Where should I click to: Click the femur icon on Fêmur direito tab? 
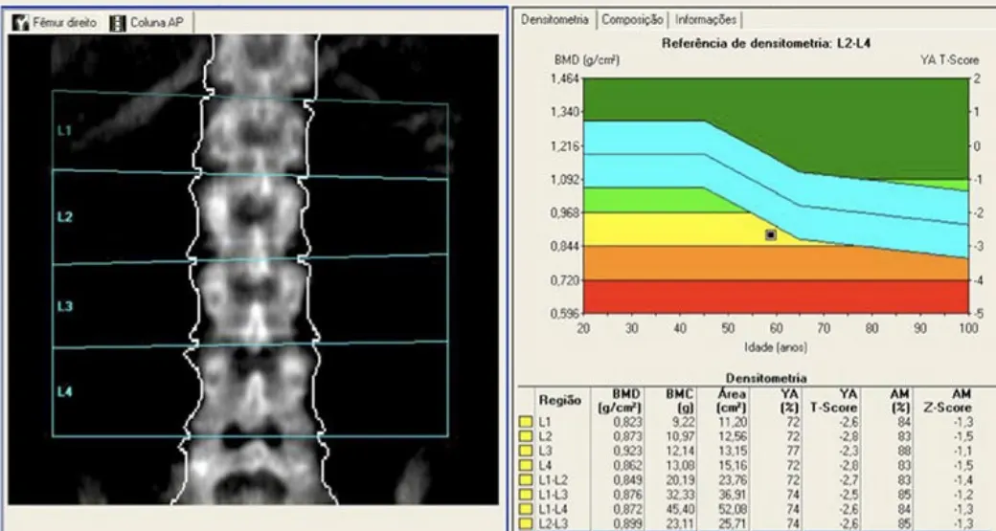[x=21, y=23]
